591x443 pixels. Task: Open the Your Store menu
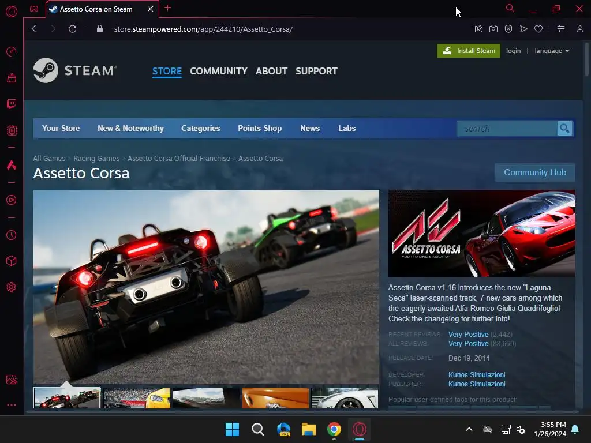click(61, 129)
